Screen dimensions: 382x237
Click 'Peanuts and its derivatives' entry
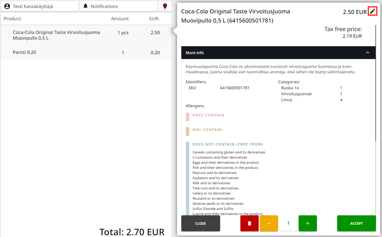click(215, 173)
